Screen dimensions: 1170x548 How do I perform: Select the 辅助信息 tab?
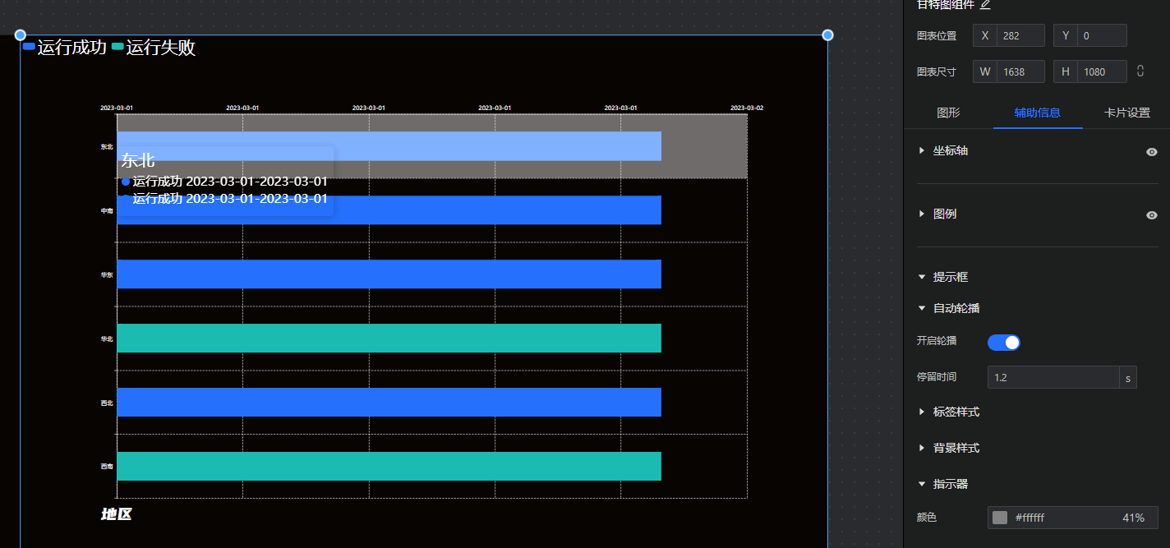(1037, 113)
